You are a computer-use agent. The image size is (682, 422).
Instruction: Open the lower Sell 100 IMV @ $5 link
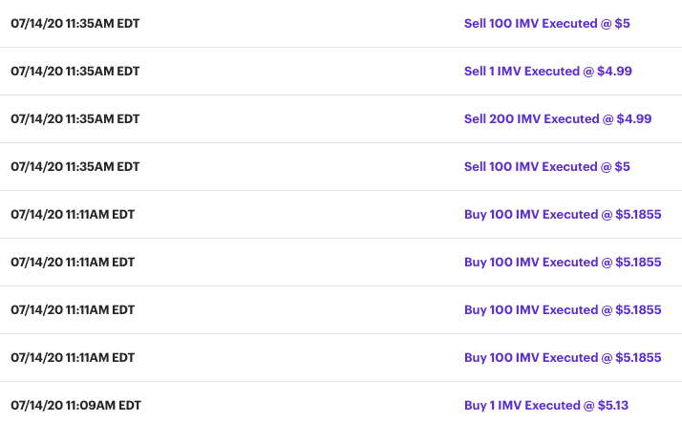coord(546,166)
